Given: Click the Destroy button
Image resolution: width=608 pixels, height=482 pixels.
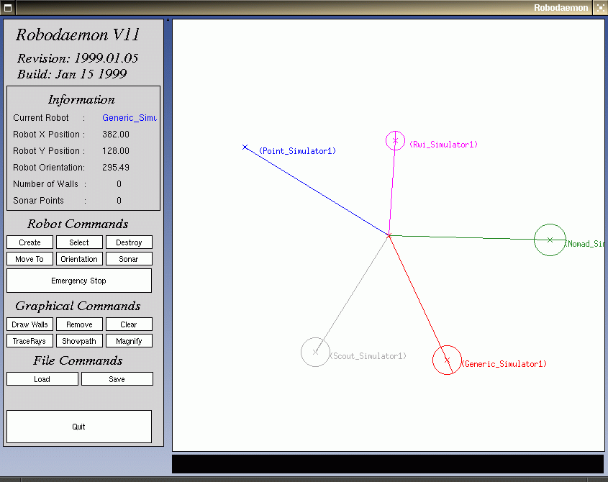Looking at the screenshot, I should [x=129, y=242].
